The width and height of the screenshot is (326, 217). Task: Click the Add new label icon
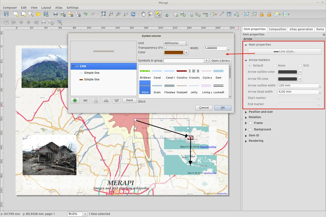[191, 14]
